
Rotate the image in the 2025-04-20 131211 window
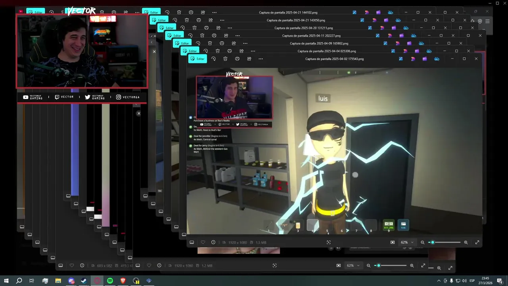pos(183,28)
